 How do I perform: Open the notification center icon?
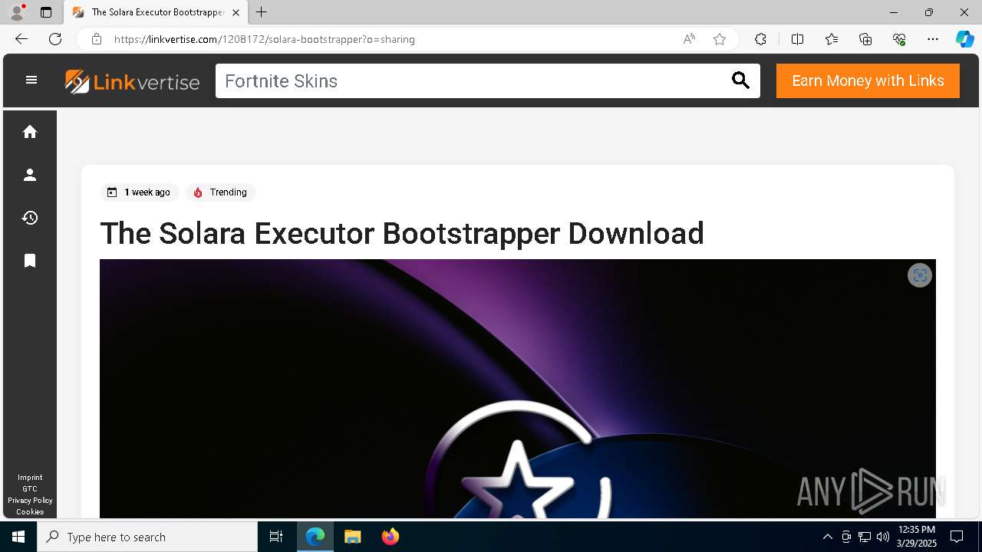(x=957, y=537)
